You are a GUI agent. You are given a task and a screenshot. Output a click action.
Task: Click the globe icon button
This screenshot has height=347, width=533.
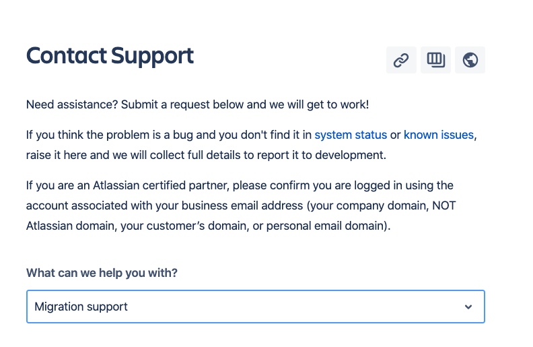[470, 60]
